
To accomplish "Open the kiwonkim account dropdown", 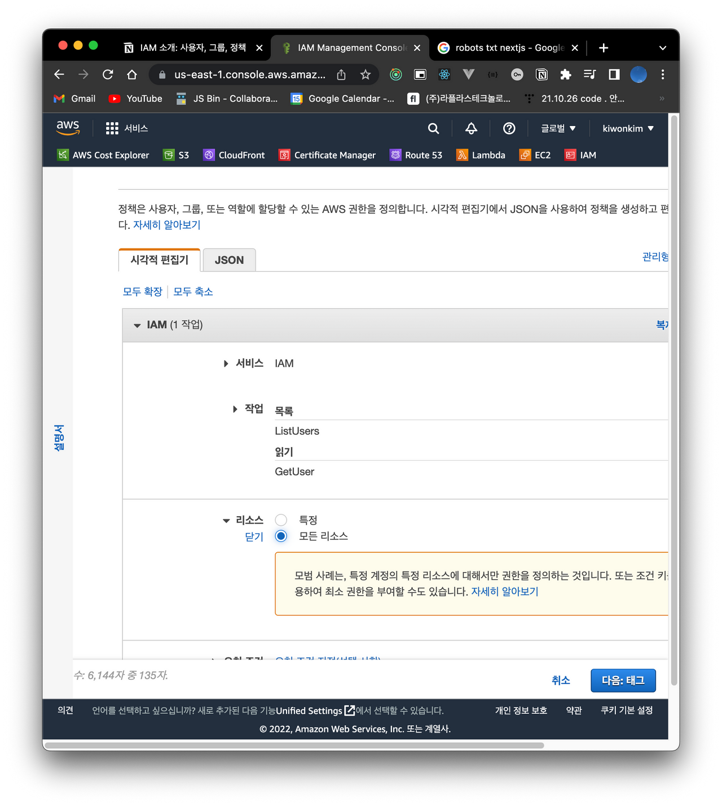I will (x=628, y=128).
